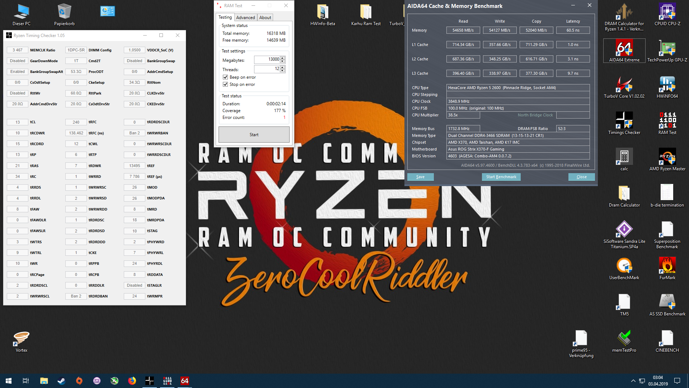This screenshot has width=689, height=388.
Task: Click the Megabytes input field
Action: pyautogui.click(x=267, y=59)
